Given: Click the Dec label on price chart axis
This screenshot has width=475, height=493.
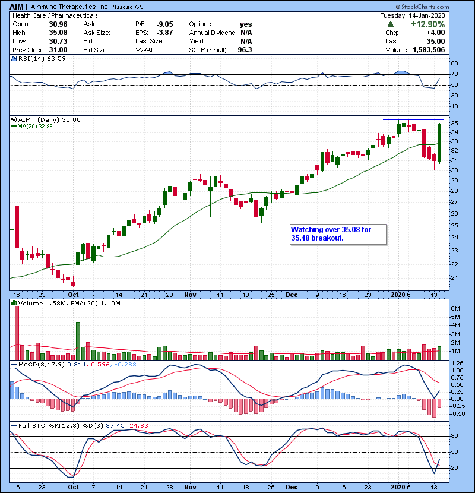Looking at the screenshot, I should coord(292,295).
